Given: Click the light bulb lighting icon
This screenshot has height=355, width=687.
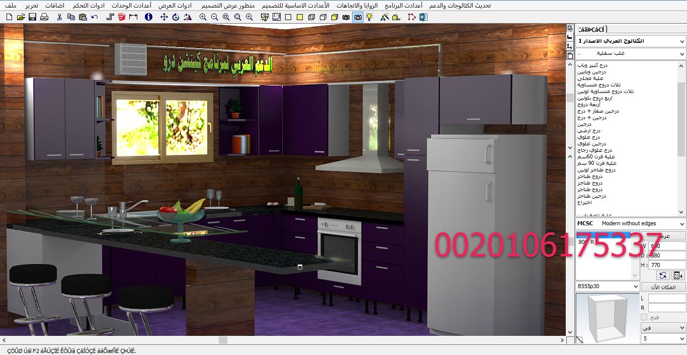Looking at the screenshot, I should (369, 17).
